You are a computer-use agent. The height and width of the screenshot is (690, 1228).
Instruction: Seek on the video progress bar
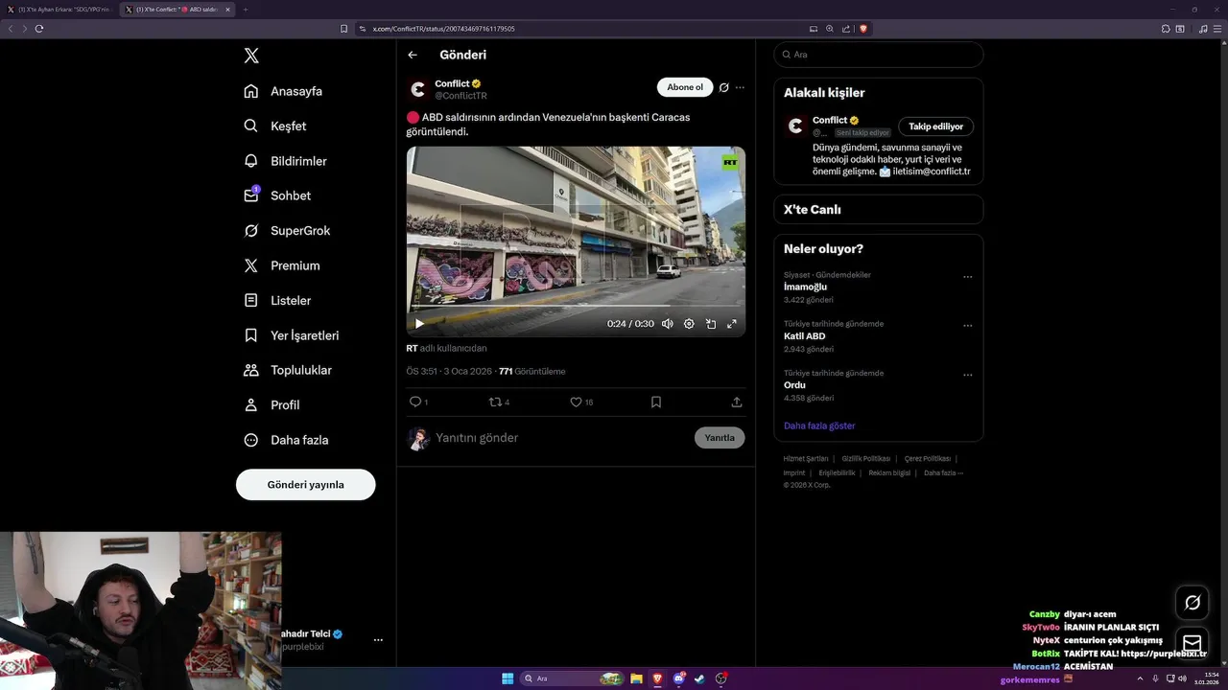pyautogui.click(x=576, y=307)
